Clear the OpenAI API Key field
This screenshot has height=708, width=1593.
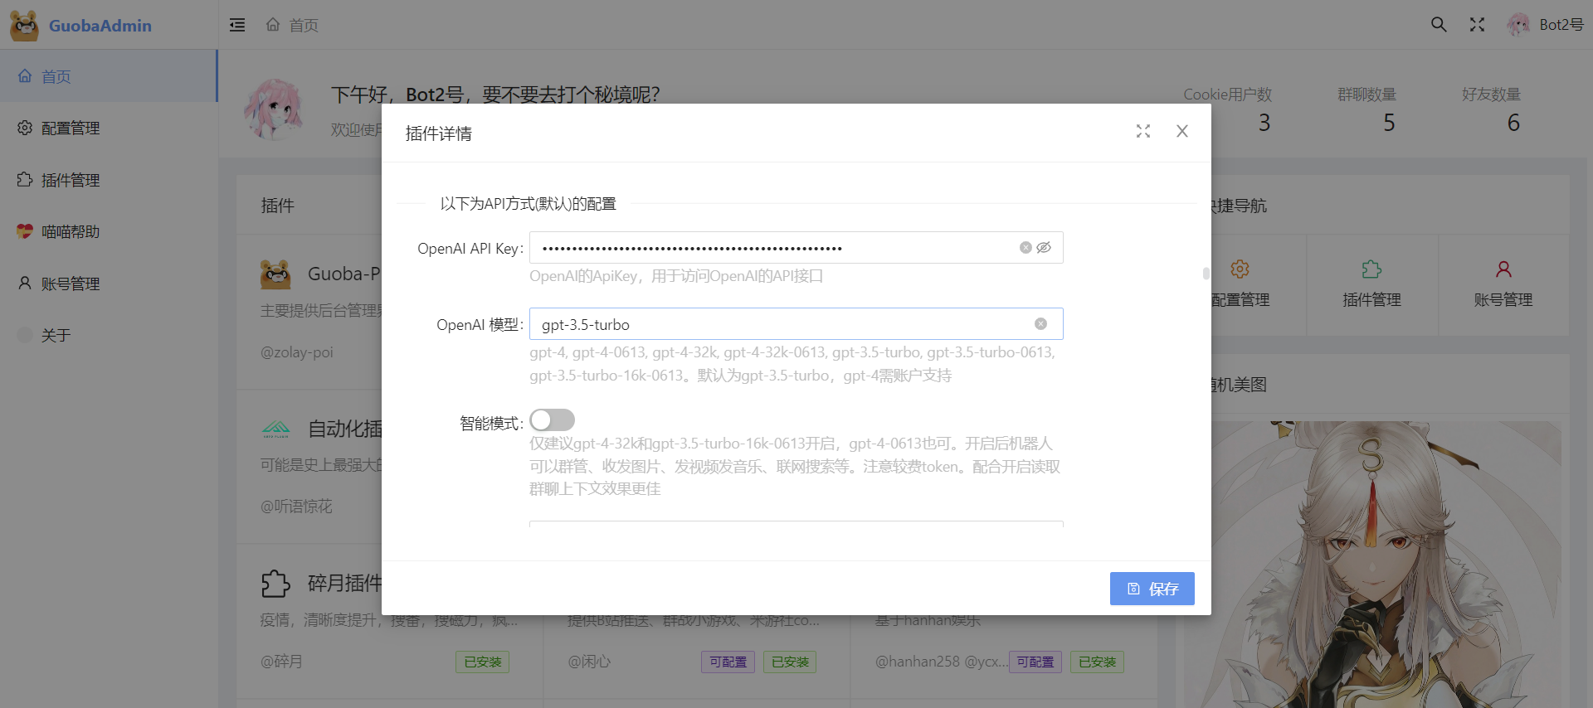tap(1025, 248)
